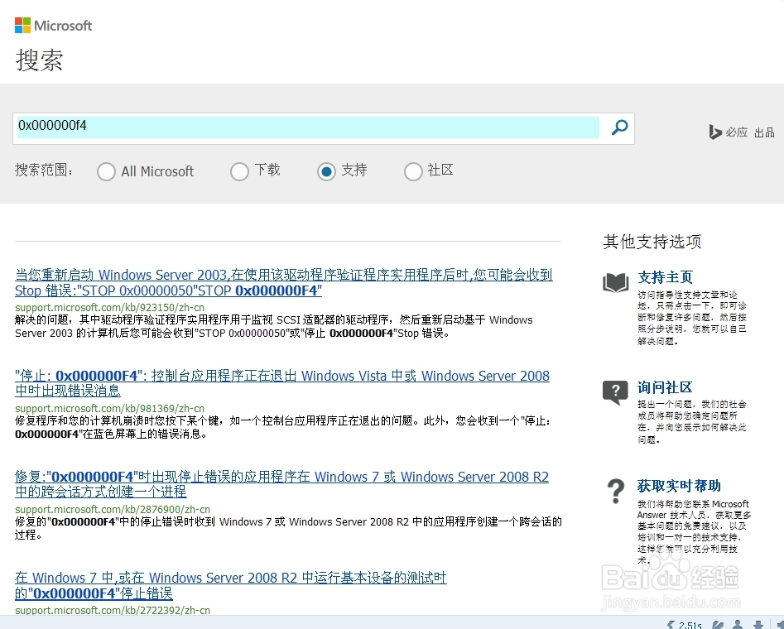Click the speech bubble community icon

click(615, 392)
